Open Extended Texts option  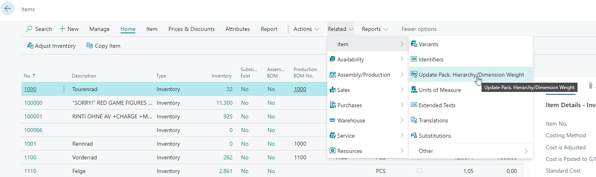[x=437, y=105]
